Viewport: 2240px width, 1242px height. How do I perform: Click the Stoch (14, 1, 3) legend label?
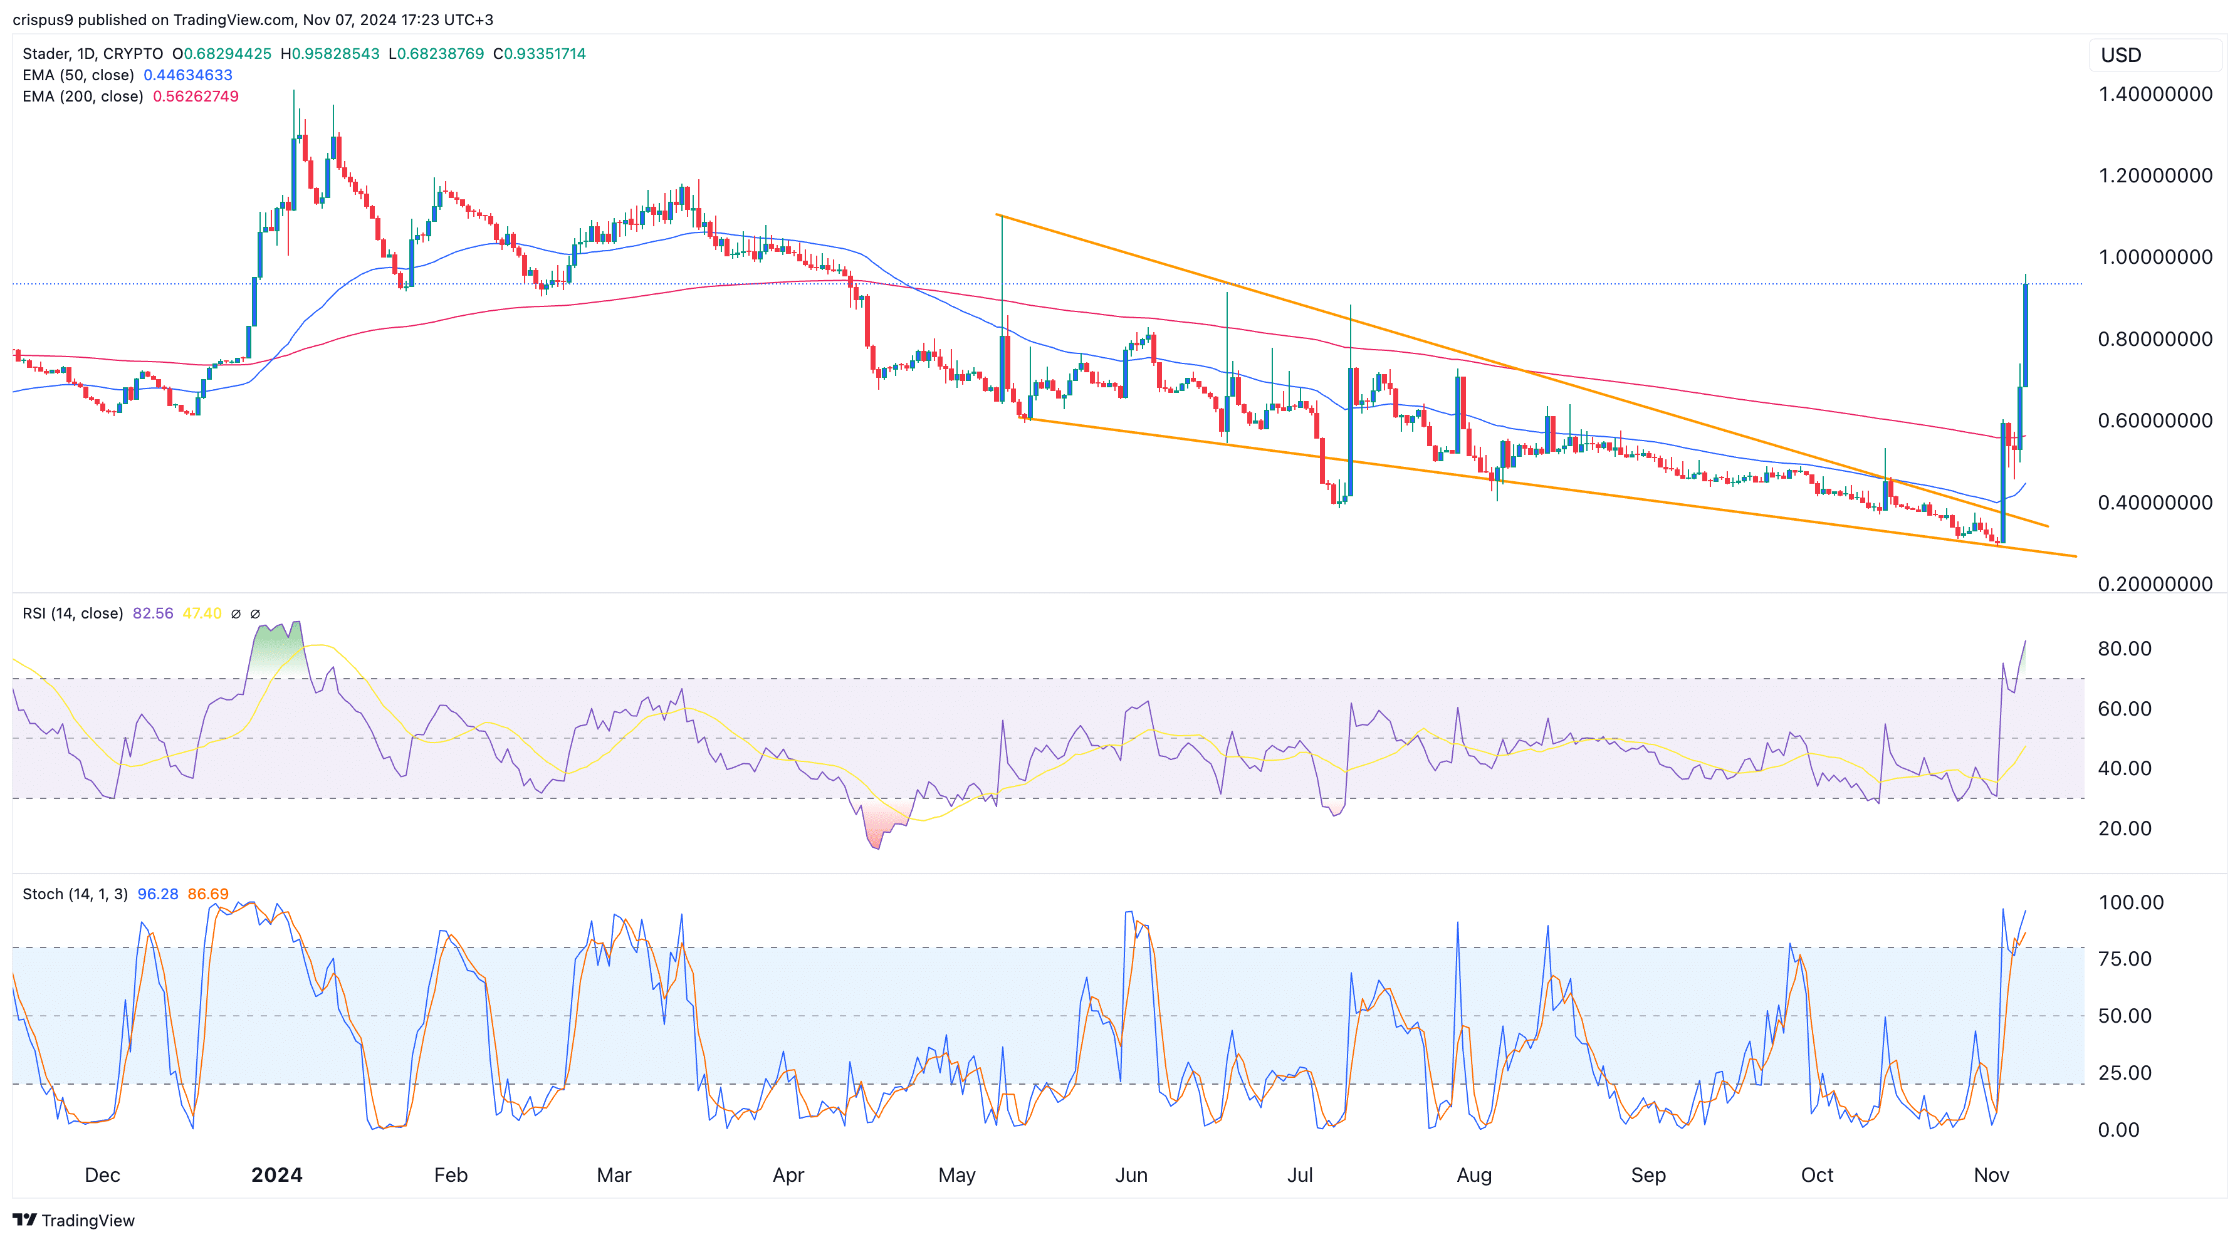[x=75, y=894]
